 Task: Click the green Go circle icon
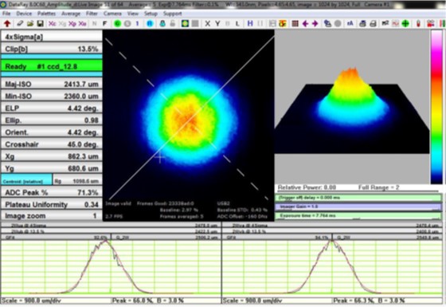point(117,24)
